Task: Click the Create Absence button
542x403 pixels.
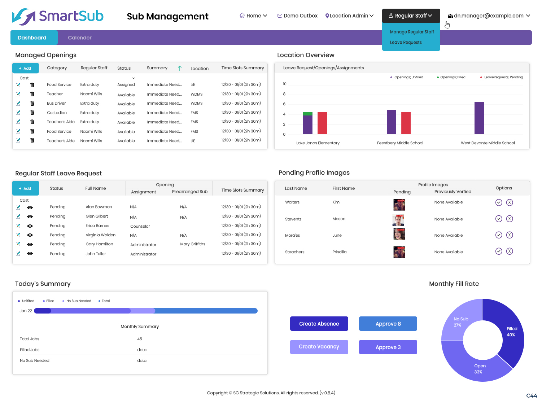Action: click(319, 324)
